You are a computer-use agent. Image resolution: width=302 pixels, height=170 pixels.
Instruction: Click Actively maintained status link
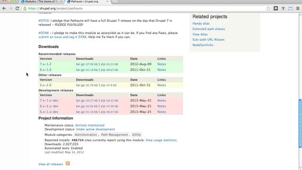90,125
